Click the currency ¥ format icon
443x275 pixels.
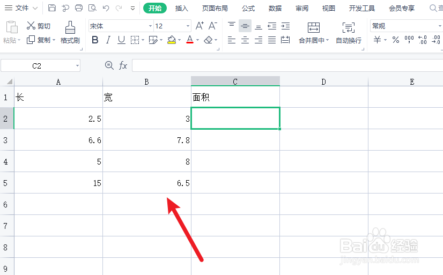tap(377, 40)
